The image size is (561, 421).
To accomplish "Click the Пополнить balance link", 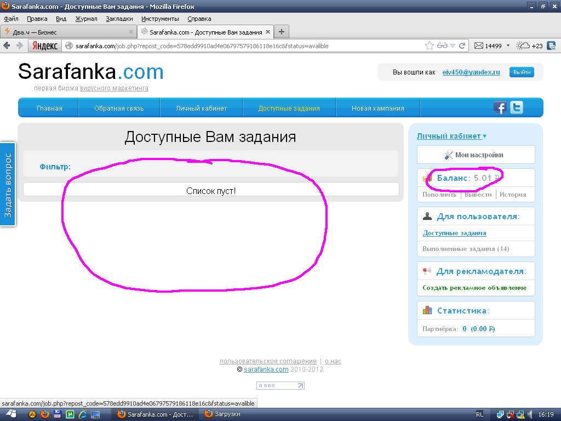I will coord(439,195).
